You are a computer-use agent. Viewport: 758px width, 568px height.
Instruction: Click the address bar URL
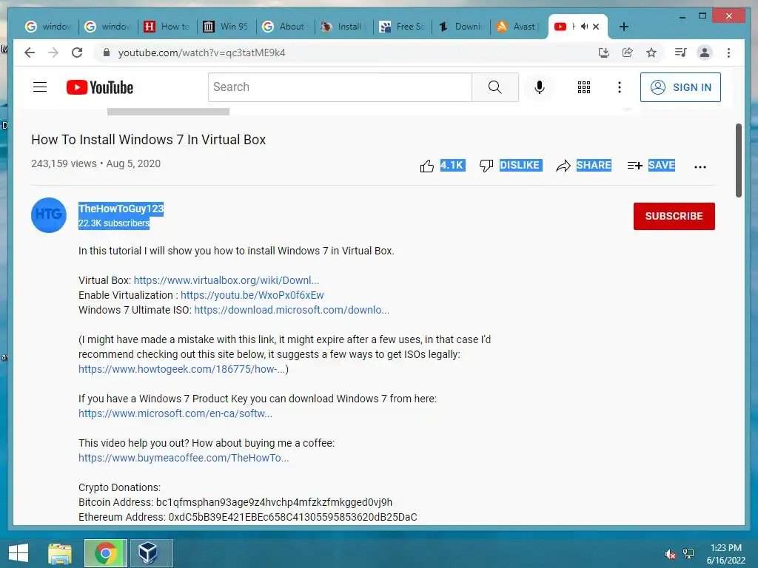pos(201,53)
